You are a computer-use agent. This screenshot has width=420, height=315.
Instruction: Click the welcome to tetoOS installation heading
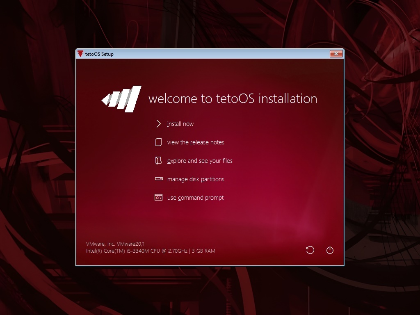233,98
